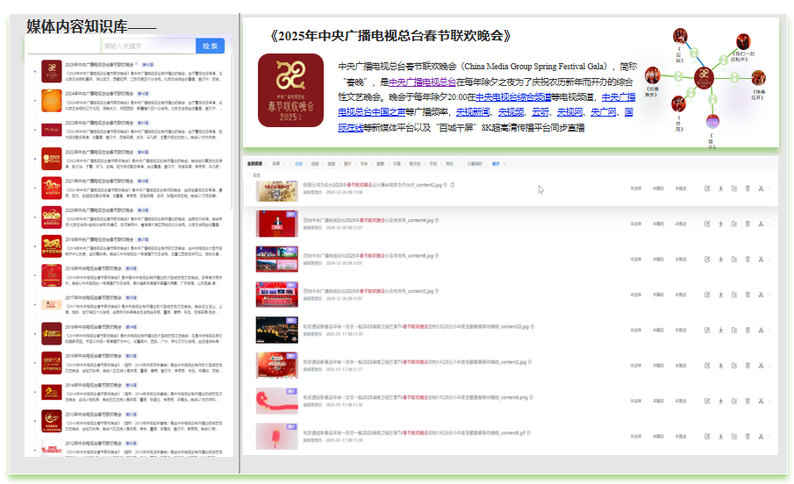This screenshot has width=794, height=484.
Task: Click the central node in the relation graph
Action: coord(704,77)
